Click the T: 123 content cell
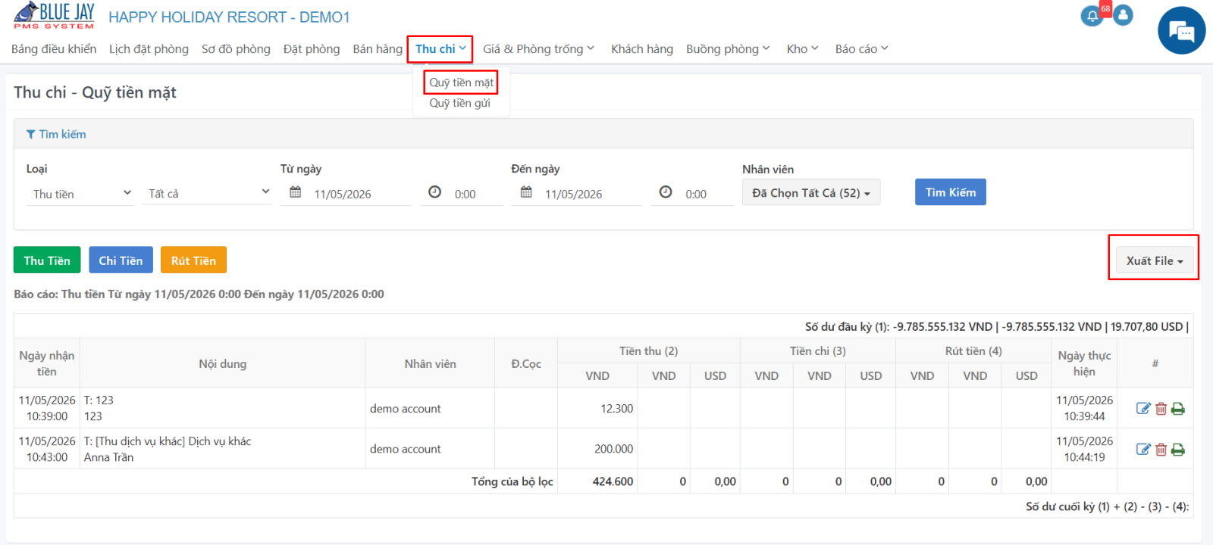This screenshot has height=545, width=1213. point(222,408)
